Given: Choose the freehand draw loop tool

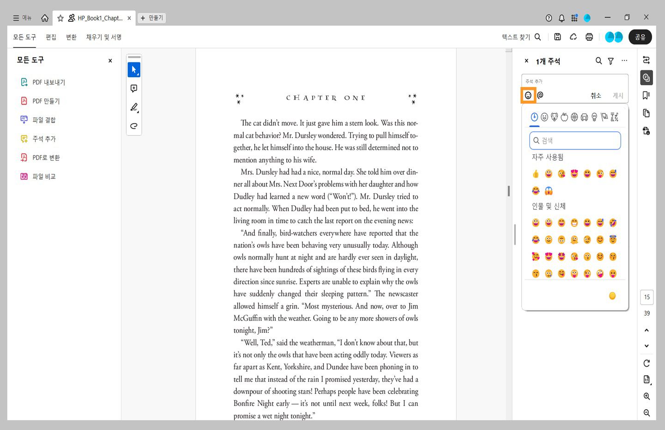Looking at the screenshot, I should [134, 126].
